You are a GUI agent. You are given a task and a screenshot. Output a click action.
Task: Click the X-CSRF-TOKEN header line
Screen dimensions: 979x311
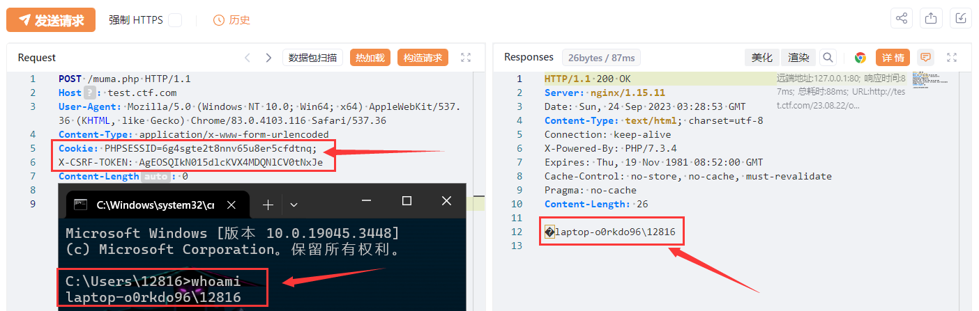[x=191, y=162]
